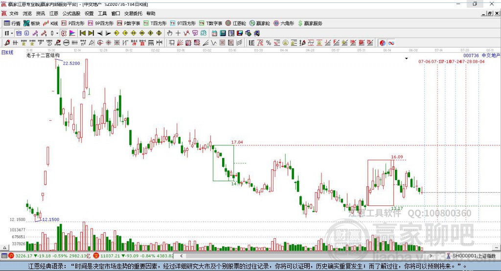The image size is (501, 271).
Task: Jump to last bar icon
Action: tap(91, 33)
